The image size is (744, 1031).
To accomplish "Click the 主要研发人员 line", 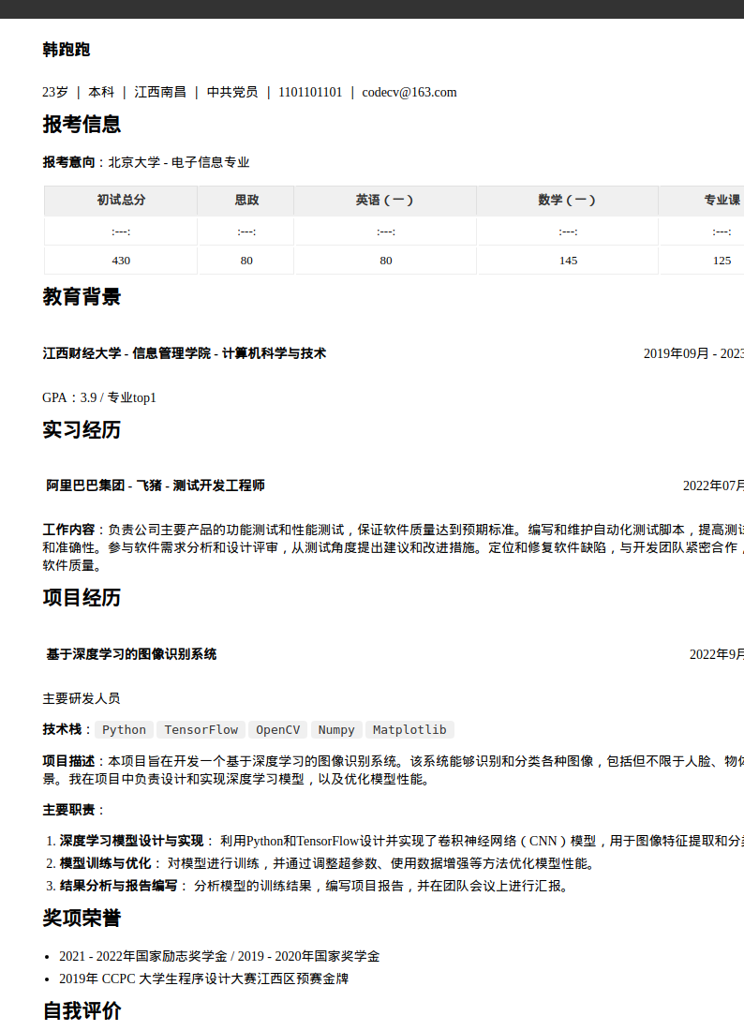I will [82, 698].
